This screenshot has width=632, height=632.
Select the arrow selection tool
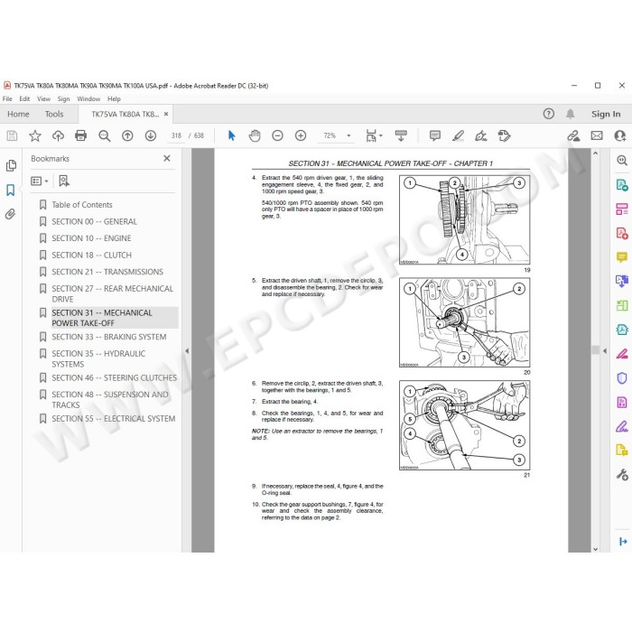pos(231,135)
